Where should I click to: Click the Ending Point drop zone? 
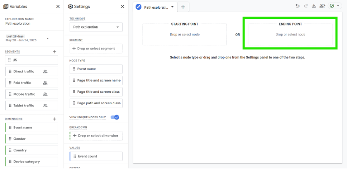point(290,35)
